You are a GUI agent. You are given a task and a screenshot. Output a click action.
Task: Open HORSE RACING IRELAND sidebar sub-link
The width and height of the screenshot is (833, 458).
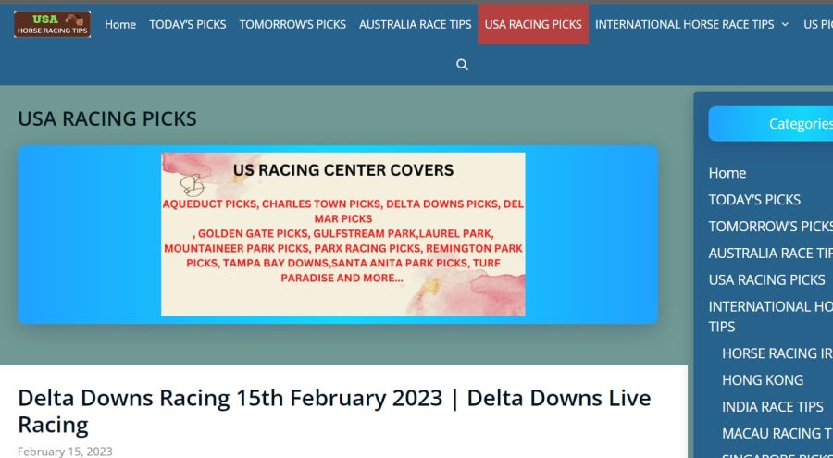(777, 353)
